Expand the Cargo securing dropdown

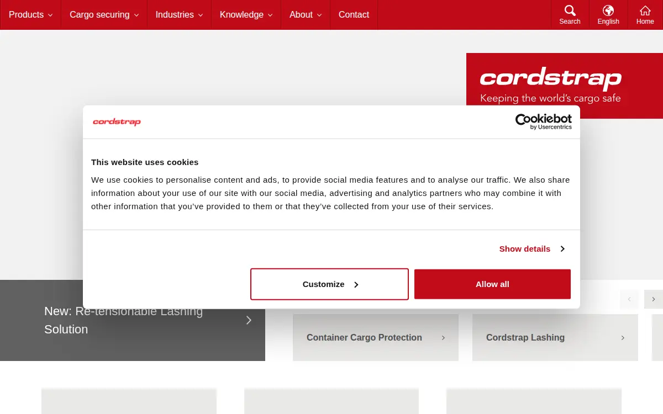click(x=104, y=15)
